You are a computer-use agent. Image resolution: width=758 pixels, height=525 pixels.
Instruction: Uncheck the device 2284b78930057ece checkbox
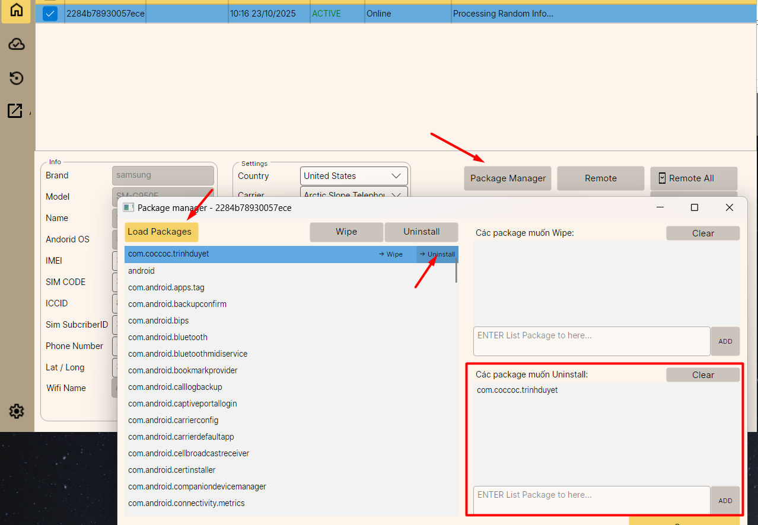[50, 14]
